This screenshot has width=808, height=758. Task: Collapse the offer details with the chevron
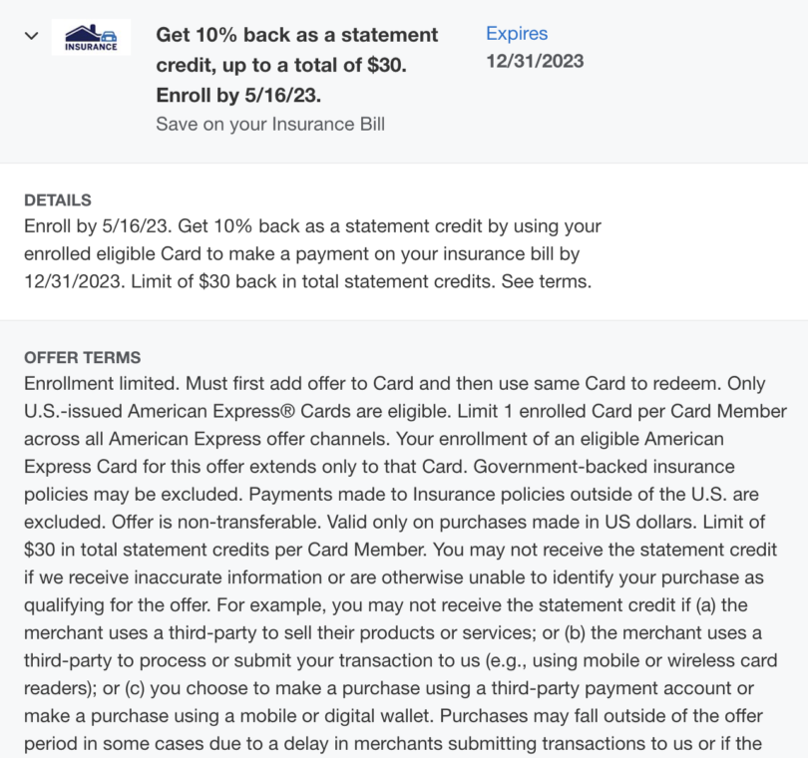pyautogui.click(x=31, y=35)
